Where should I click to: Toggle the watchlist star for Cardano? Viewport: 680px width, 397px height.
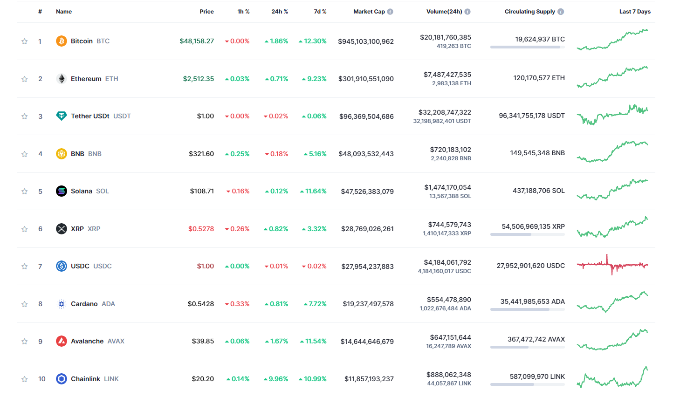25,304
